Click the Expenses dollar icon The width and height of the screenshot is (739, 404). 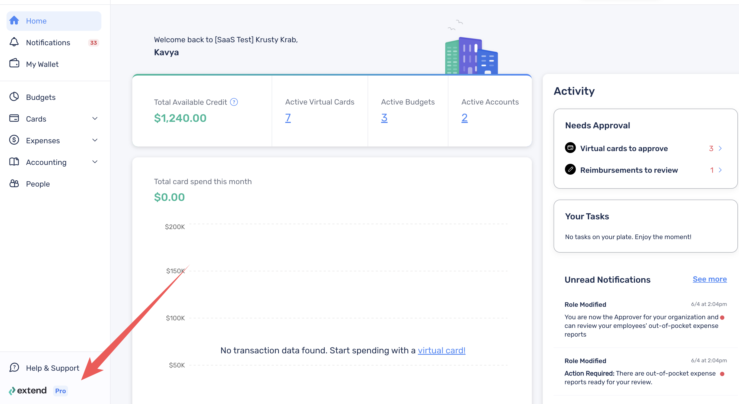(14, 140)
